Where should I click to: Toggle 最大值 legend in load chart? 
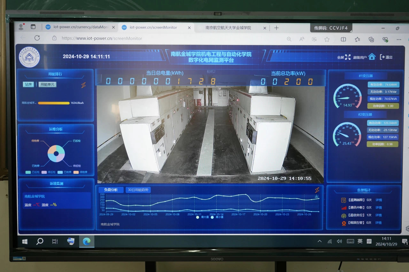203,217
